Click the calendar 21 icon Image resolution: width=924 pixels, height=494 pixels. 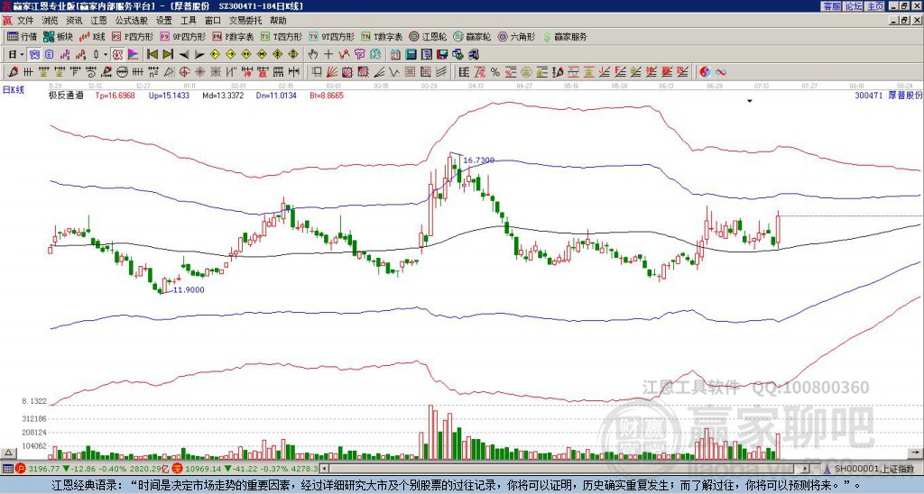tap(395, 55)
